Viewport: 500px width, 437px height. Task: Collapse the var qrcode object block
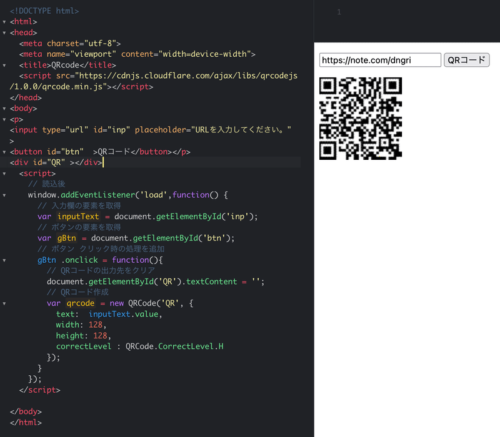pos(4,303)
